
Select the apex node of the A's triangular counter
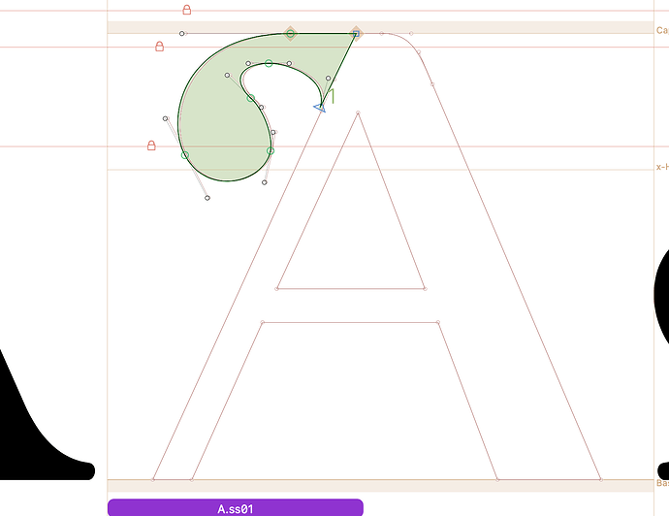point(358,113)
